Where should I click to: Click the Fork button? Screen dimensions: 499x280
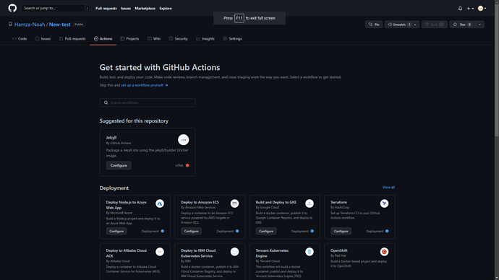click(x=435, y=25)
